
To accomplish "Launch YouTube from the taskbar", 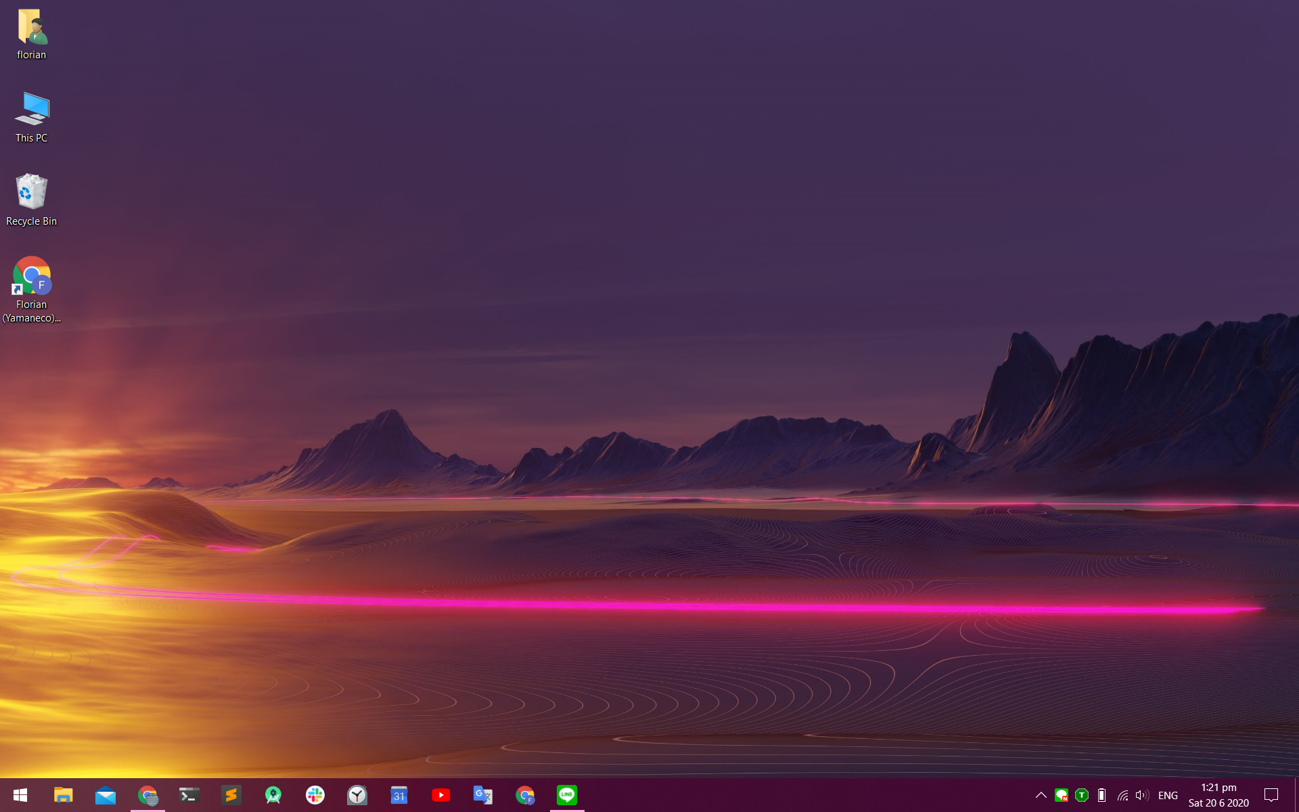I will [x=441, y=795].
